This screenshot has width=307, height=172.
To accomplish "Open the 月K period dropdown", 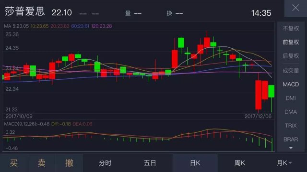I will (284, 163).
